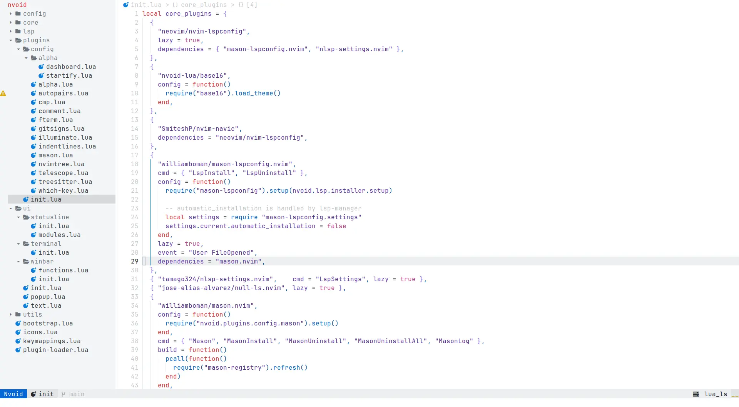Click the Lua icon next to alpha.lua
The width and height of the screenshot is (739, 407).
[33, 85]
